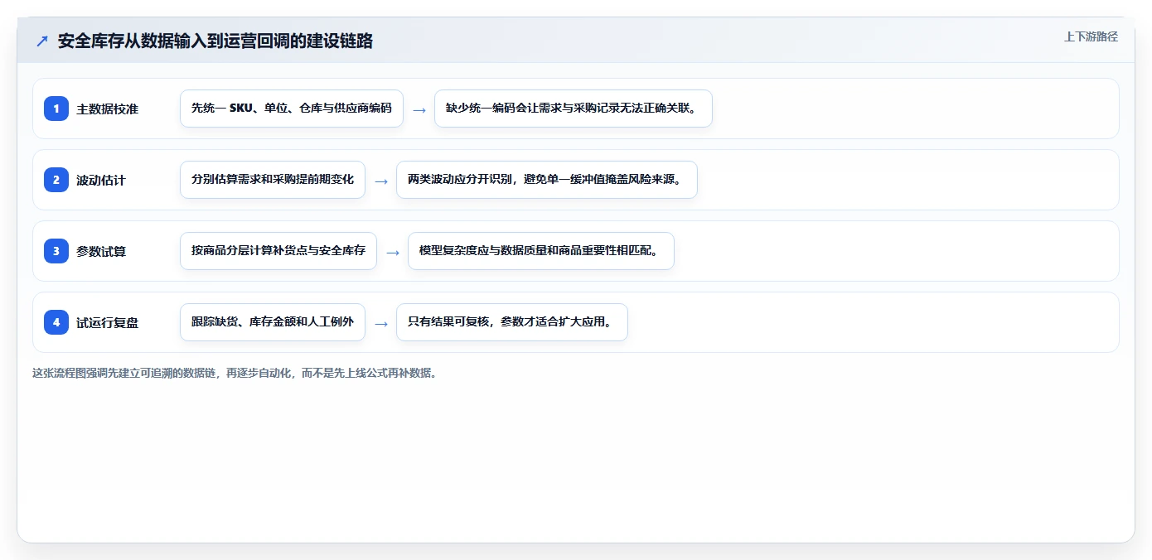Select the step 1 number badge
Screen dimensions: 1152x560
point(56,109)
